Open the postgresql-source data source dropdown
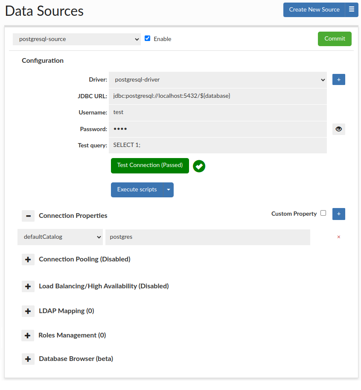Screen dimensions: 361x390 point(77,39)
